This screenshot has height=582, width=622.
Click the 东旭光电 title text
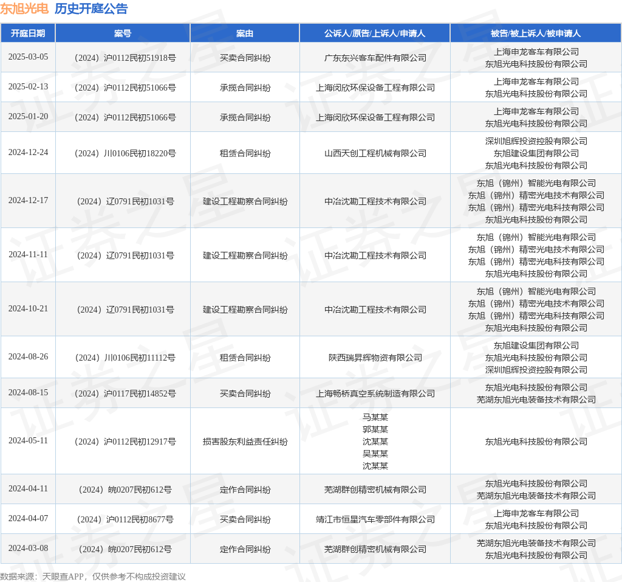coord(24,9)
